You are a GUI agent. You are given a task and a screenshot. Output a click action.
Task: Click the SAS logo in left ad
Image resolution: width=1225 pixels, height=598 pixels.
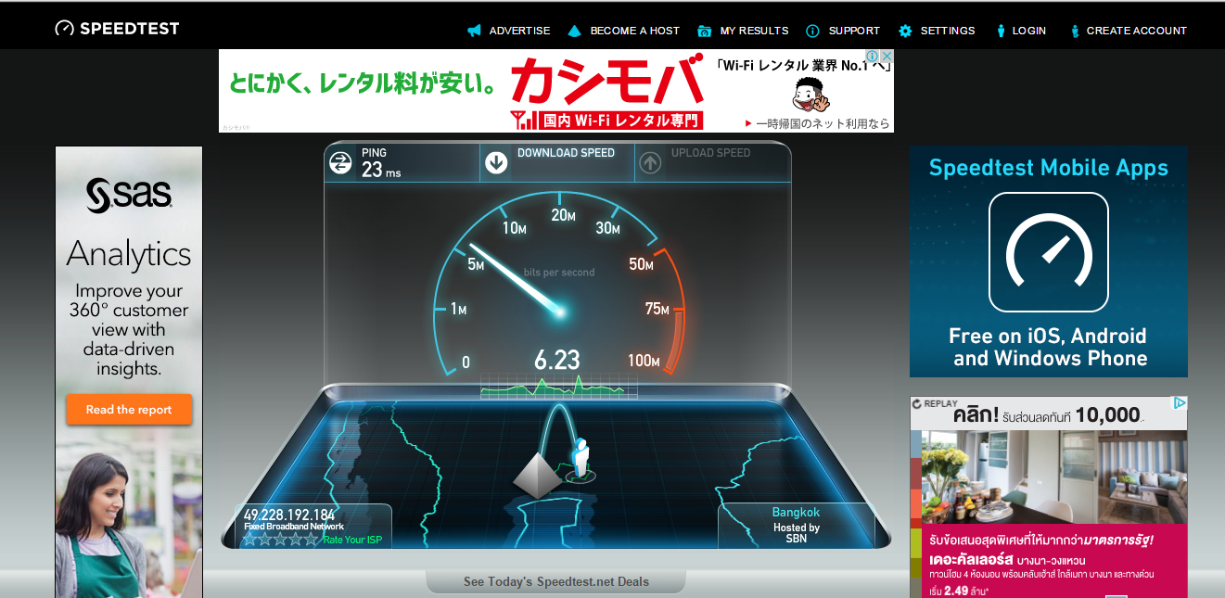129,195
